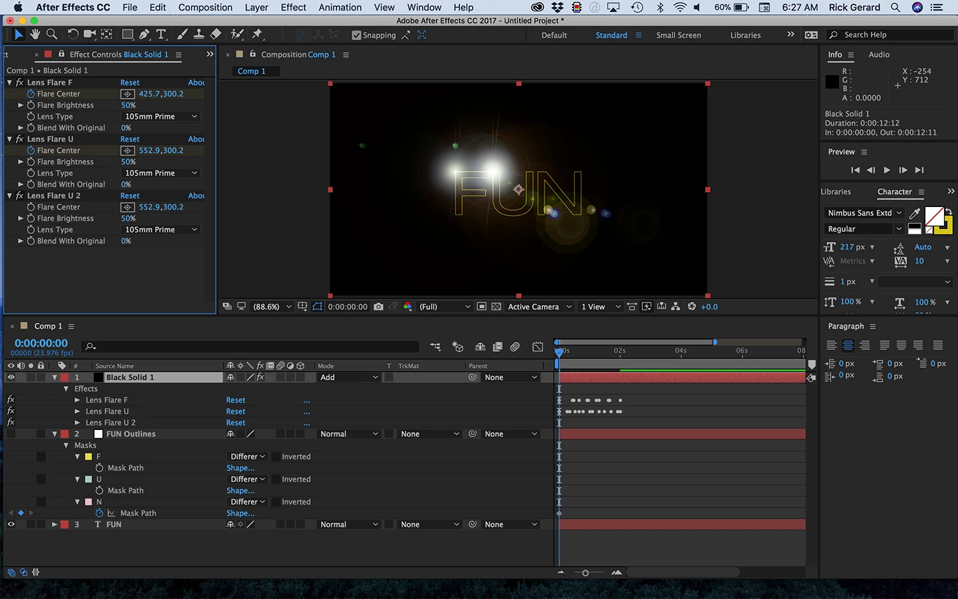
Task: Collapse the Lens Flare U effect
Action: pyautogui.click(x=10, y=139)
